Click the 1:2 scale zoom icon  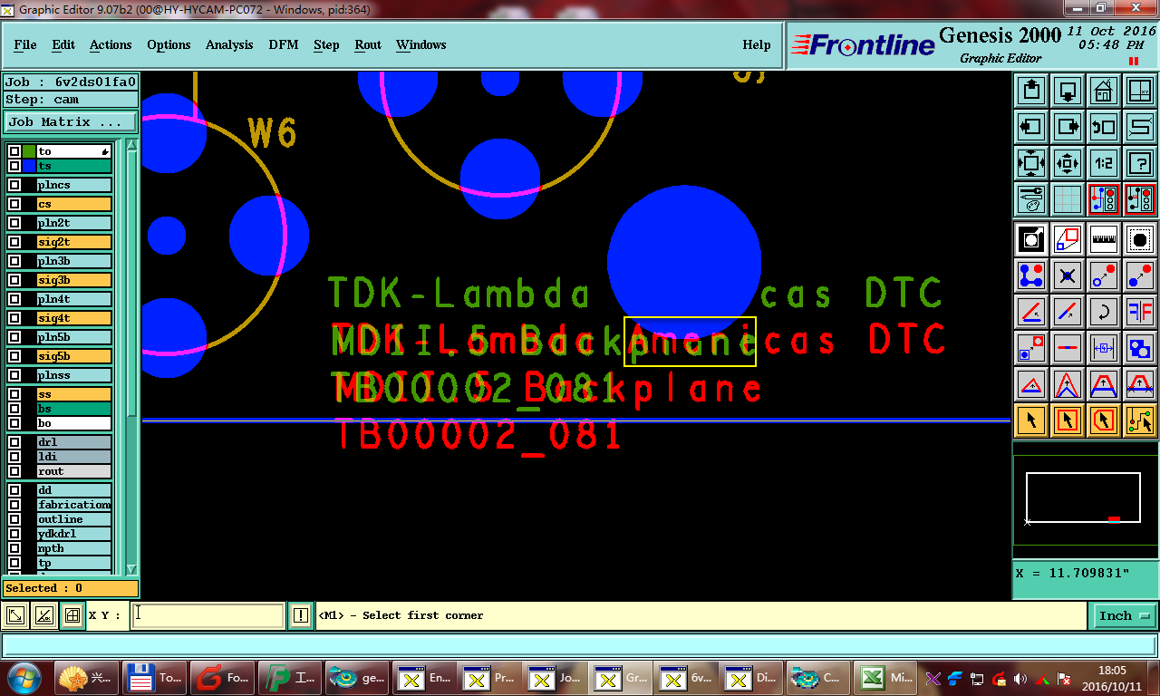tap(1104, 163)
